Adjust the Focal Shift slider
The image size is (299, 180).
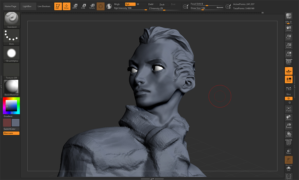point(207,4)
